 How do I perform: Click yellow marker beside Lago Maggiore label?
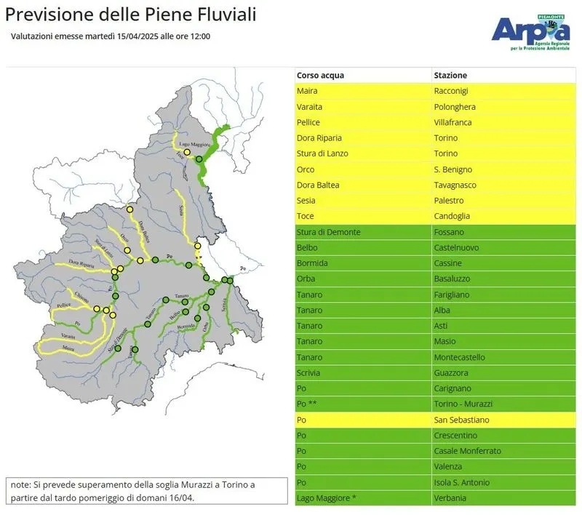click(x=187, y=153)
